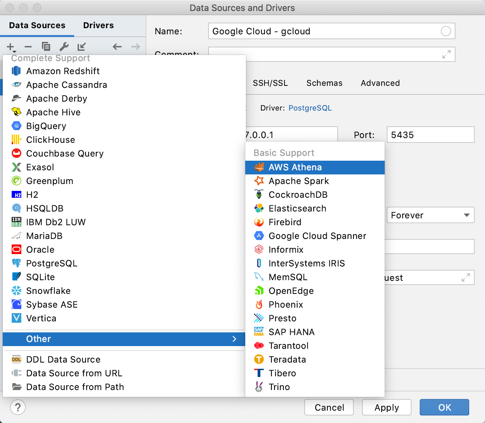The image size is (485, 423).
Task: Click the Cancel button
Action: (329, 407)
